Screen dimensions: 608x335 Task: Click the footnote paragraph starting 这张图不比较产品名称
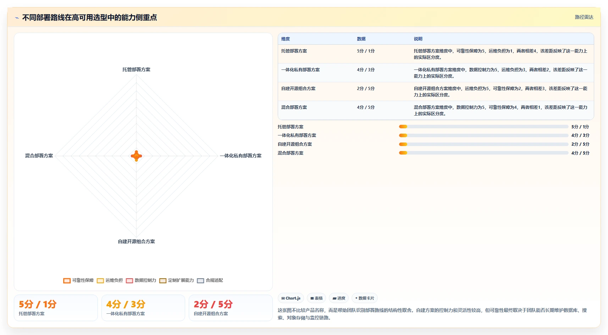[x=432, y=314]
